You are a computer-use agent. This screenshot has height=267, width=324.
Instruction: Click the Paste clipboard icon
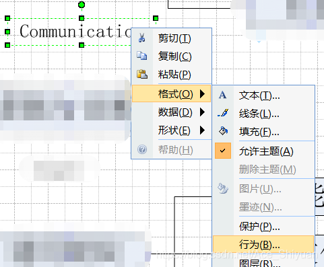pos(142,74)
